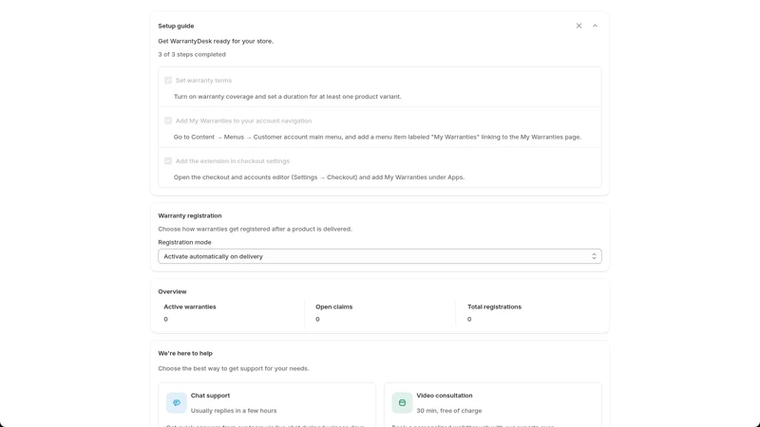Click the Chat support speech bubble icon
The height and width of the screenshot is (427, 760).
point(177,402)
